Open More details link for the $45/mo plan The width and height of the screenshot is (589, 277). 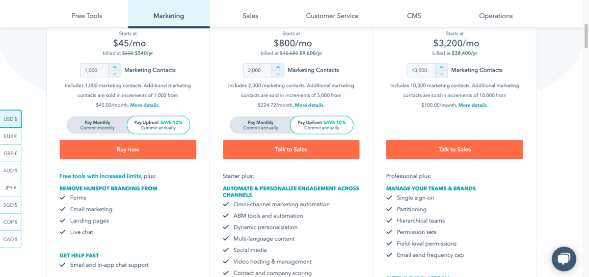[x=144, y=105]
